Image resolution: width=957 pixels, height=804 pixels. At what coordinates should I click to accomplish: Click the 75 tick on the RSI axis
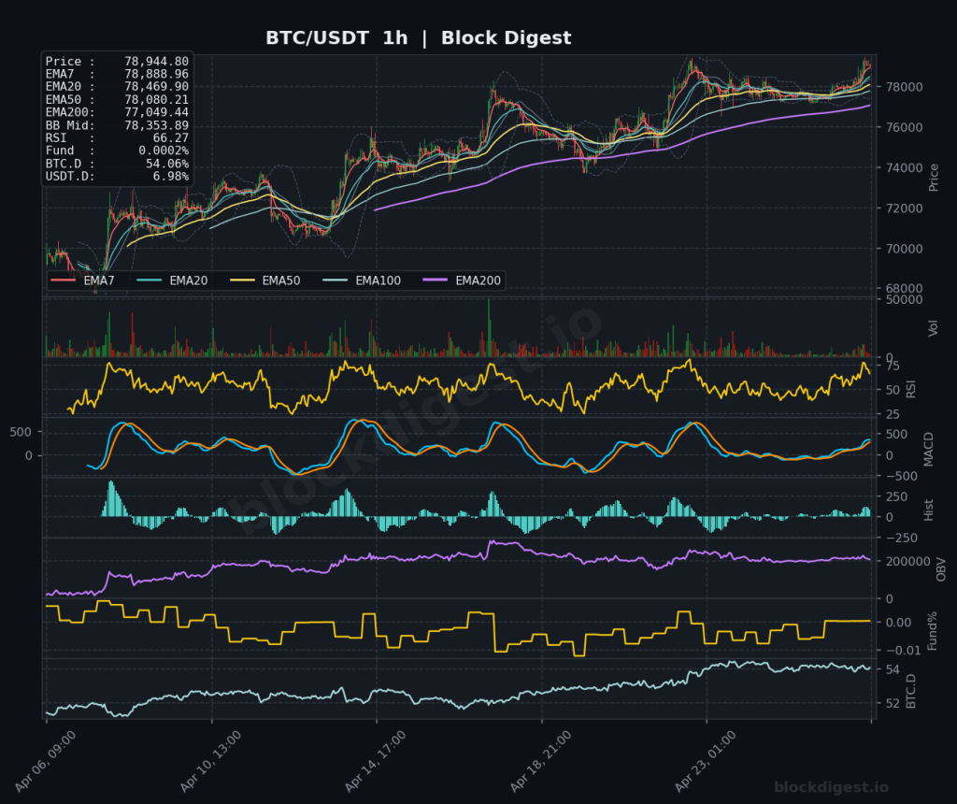pos(893,366)
